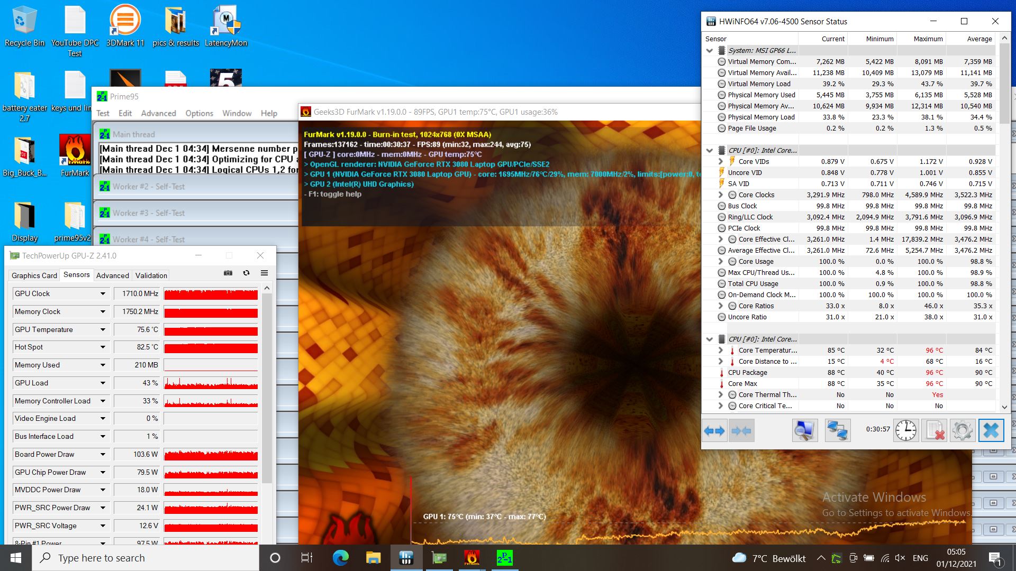Click FurMark taskbar icon
Screen dimensions: 1016x571
(471, 558)
